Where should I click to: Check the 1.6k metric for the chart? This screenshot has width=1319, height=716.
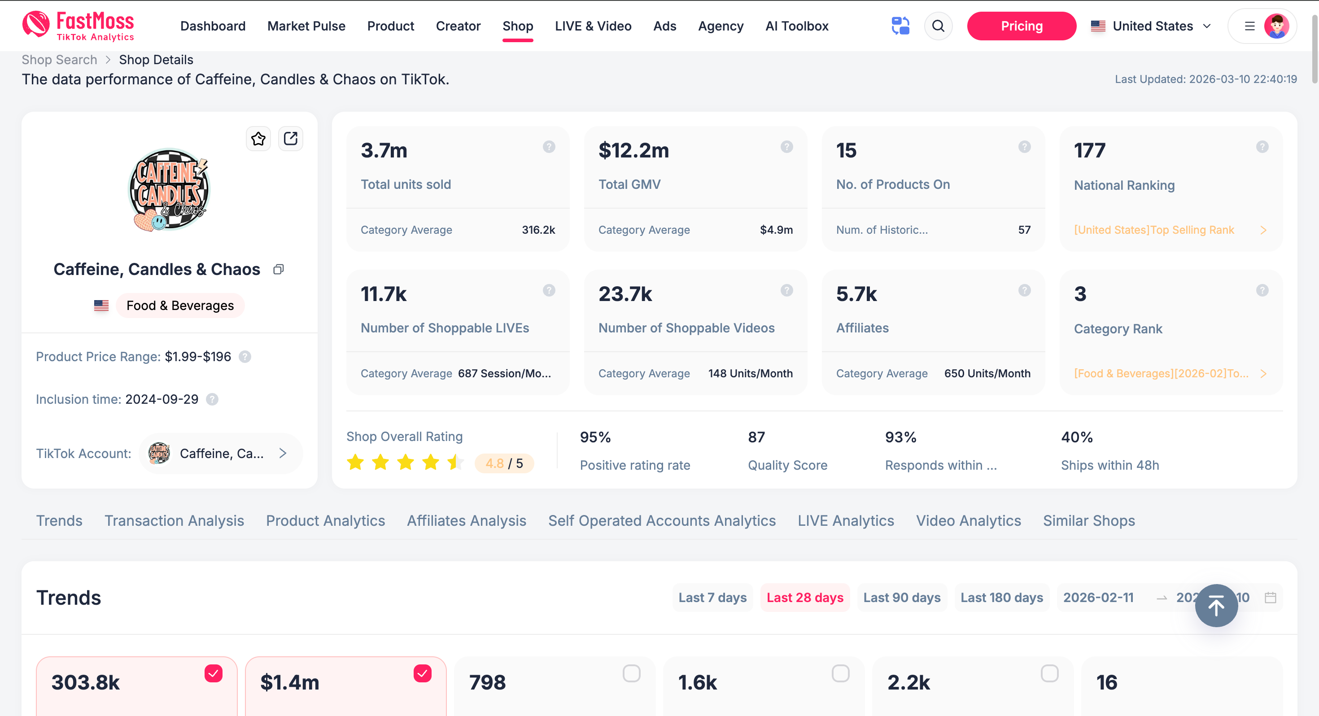(x=841, y=674)
